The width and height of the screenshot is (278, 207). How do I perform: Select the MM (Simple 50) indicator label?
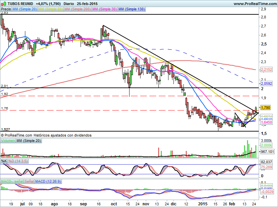[x=51, y=9]
